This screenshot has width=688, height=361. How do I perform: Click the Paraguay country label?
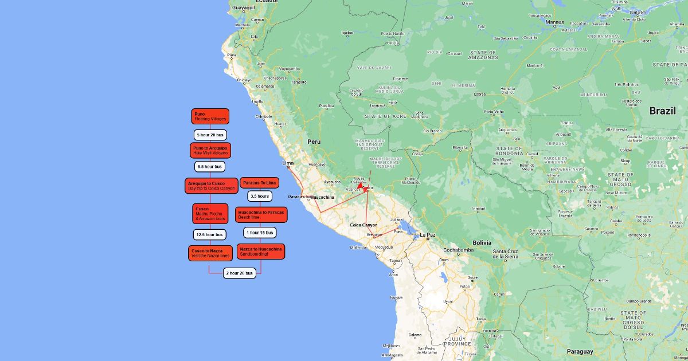pos(581,351)
